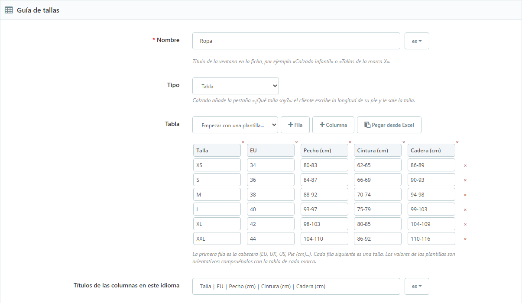Click the hip cell 90-93

coord(431,180)
